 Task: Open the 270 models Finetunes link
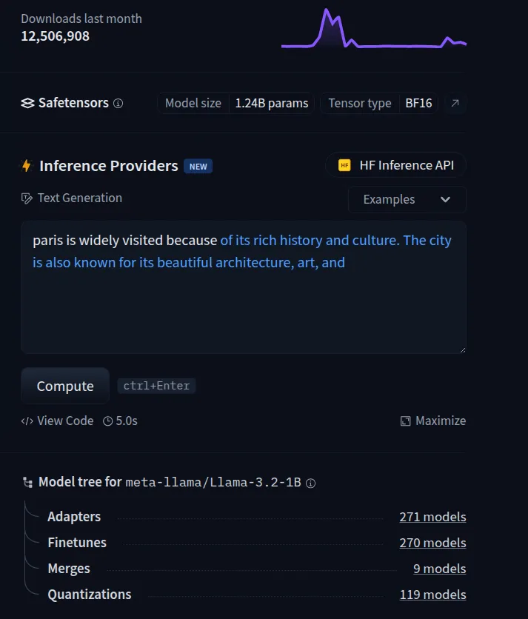[432, 543]
